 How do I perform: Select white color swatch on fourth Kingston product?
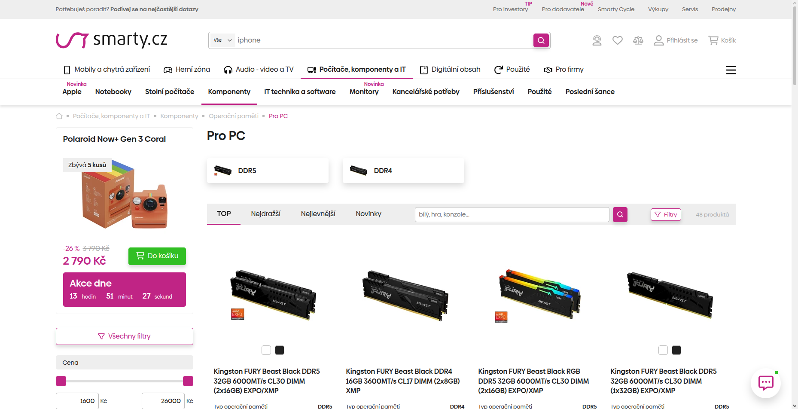click(x=663, y=350)
